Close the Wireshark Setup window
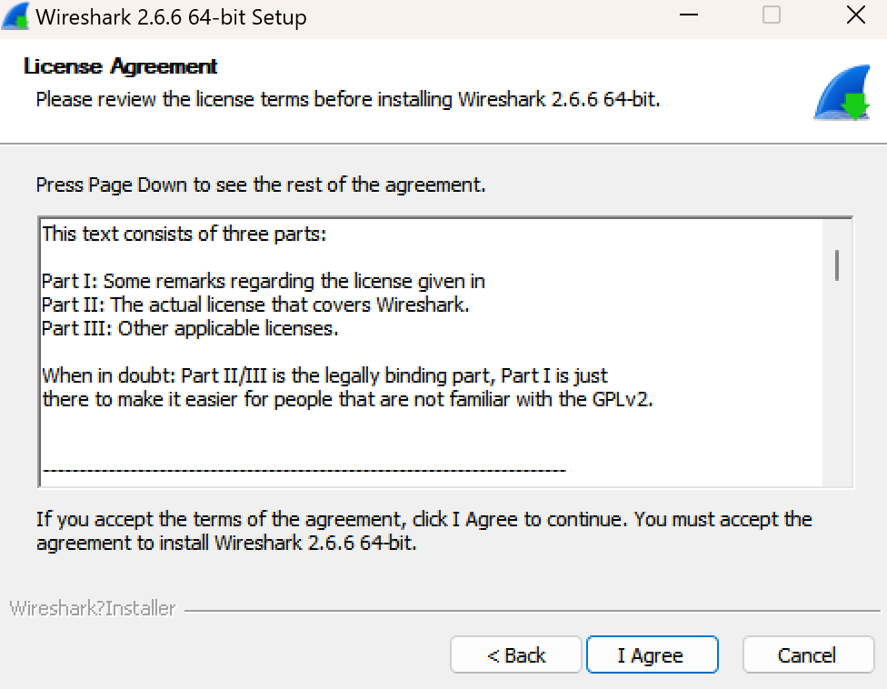 coord(854,15)
